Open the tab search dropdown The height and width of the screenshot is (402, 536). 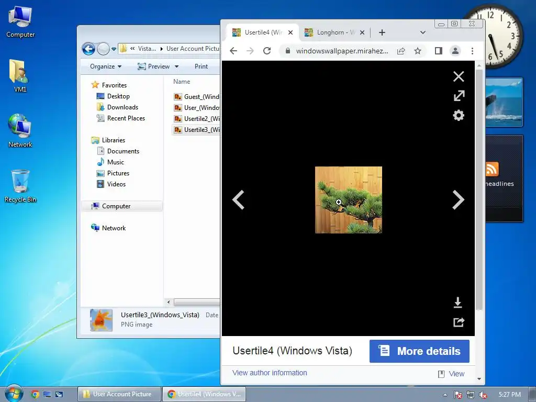pos(423,32)
